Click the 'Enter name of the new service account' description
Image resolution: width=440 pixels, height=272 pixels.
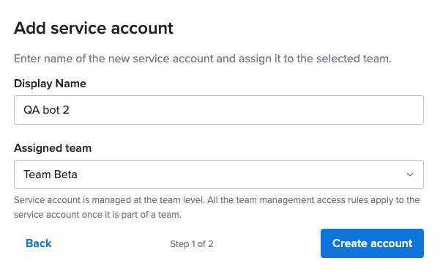(x=203, y=59)
